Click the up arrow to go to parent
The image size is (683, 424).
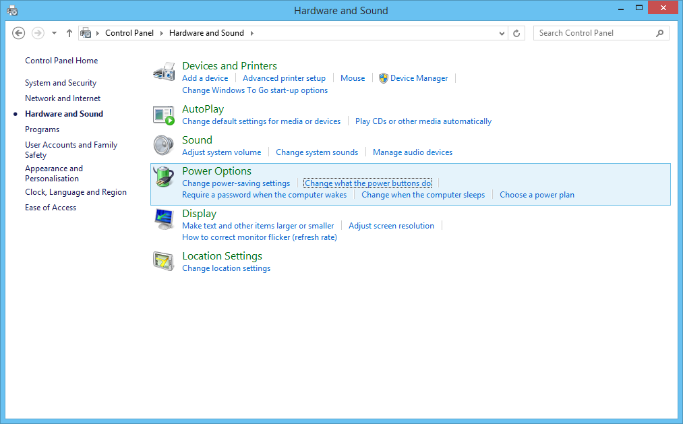point(69,32)
